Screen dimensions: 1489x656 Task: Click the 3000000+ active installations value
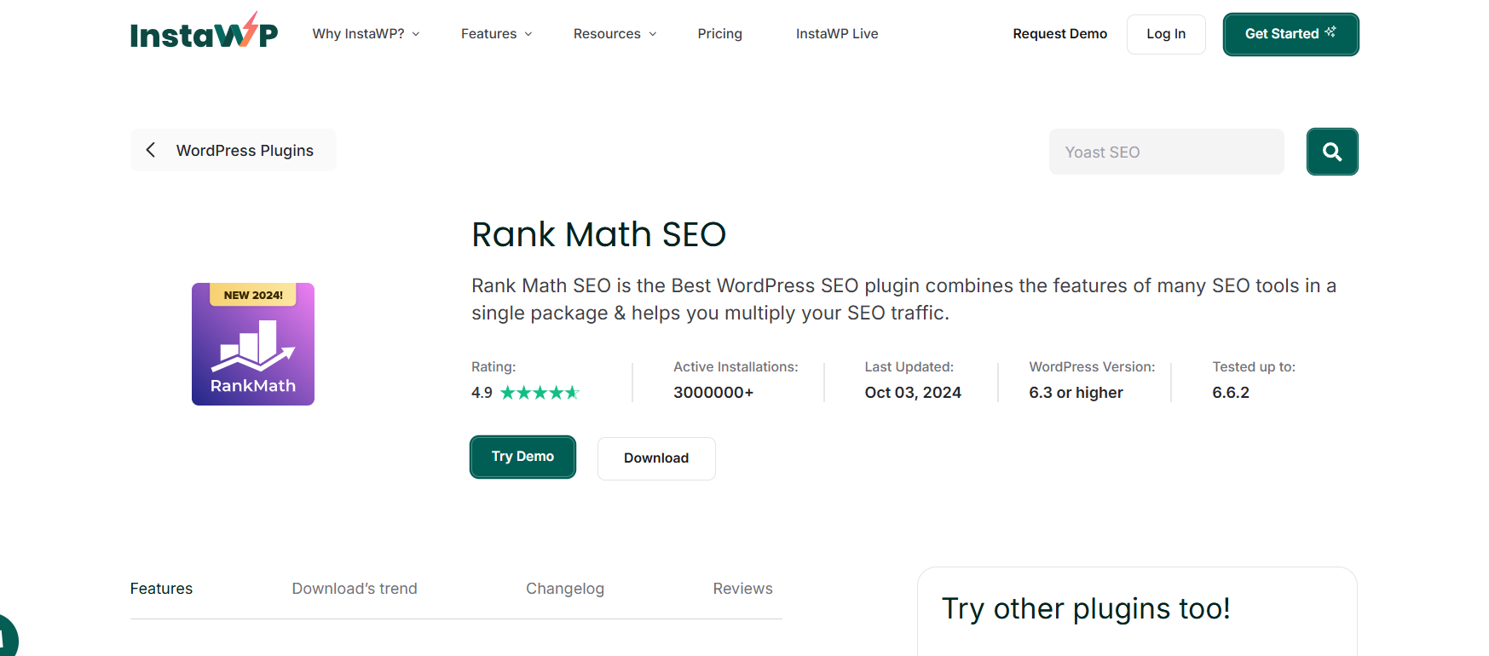pyautogui.click(x=713, y=393)
